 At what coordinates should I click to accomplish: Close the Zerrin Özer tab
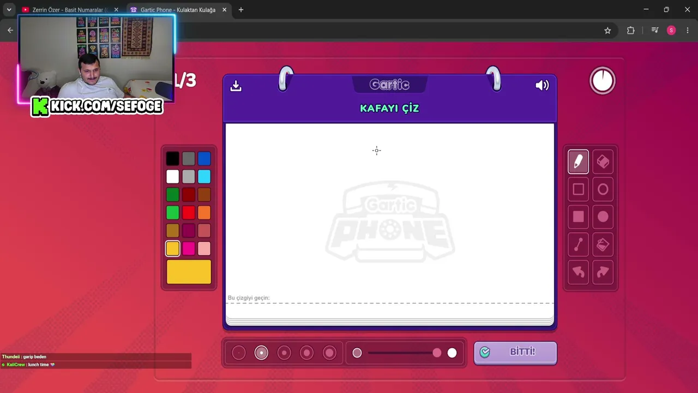coord(116,10)
